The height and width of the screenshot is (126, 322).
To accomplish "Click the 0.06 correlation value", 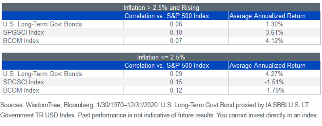I will click(x=176, y=24).
